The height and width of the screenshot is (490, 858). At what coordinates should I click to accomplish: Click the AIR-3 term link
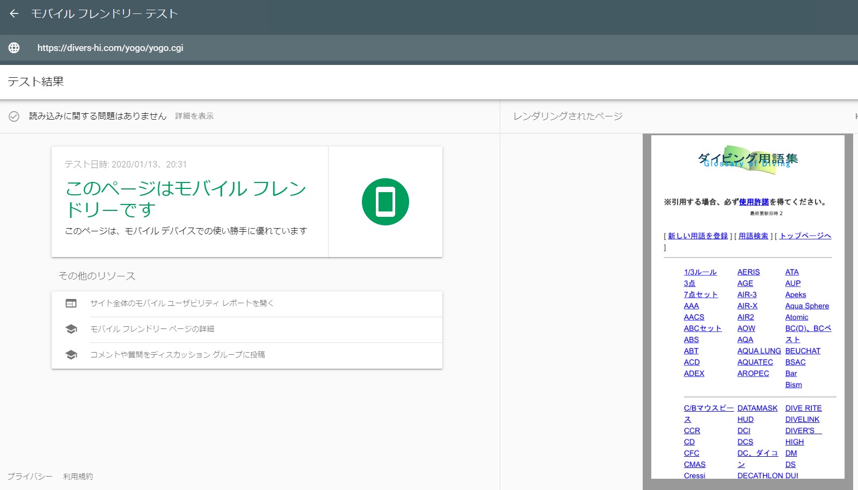point(747,295)
